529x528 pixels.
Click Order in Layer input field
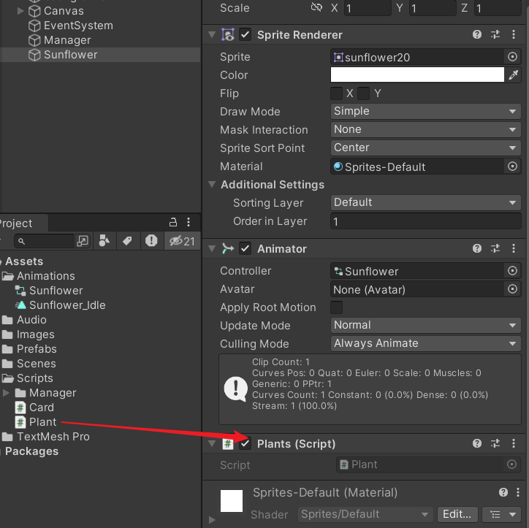pos(426,221)
